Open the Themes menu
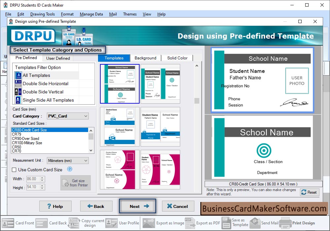The height and width of the screenshot is (231, 330). point(130,14)
